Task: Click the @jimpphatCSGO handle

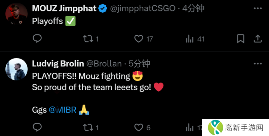Action: point(143,9)
